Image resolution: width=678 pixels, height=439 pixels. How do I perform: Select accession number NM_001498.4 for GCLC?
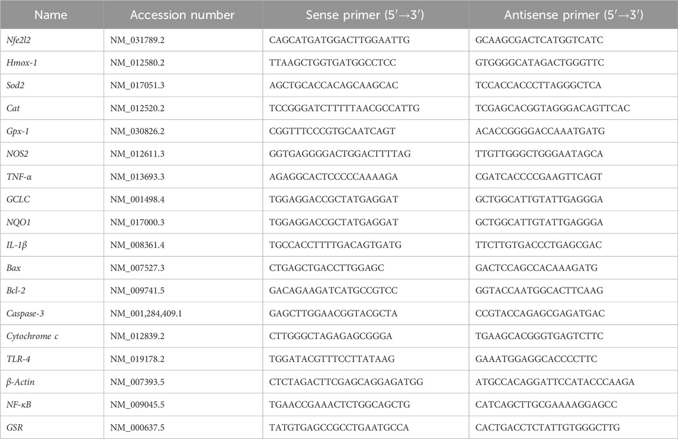tap(138, 199)
